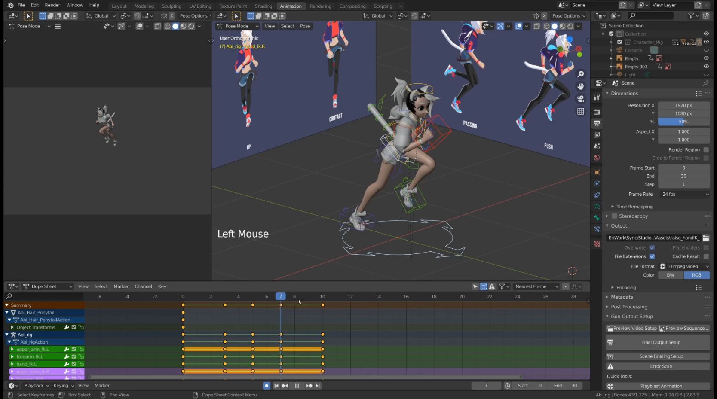Enable auto keying record button

tap(267, 386)
